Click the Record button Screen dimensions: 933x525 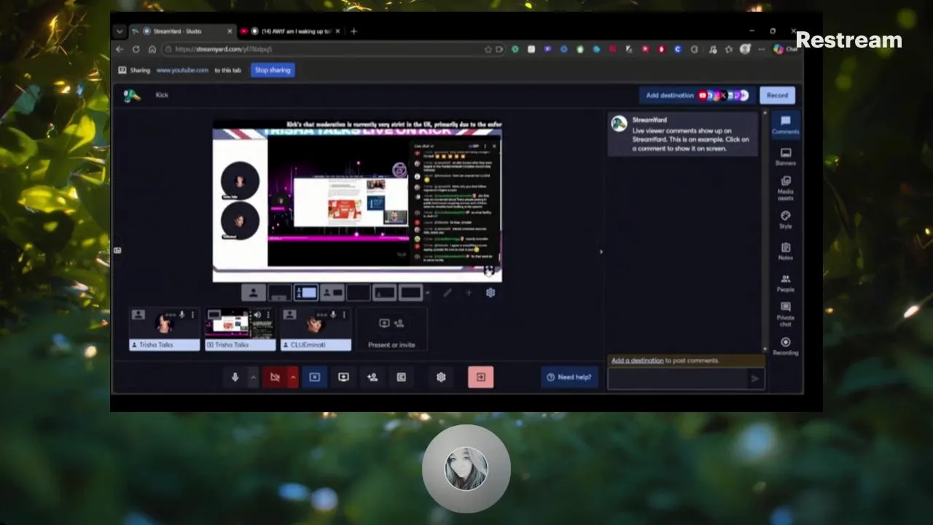pos(777,95)
